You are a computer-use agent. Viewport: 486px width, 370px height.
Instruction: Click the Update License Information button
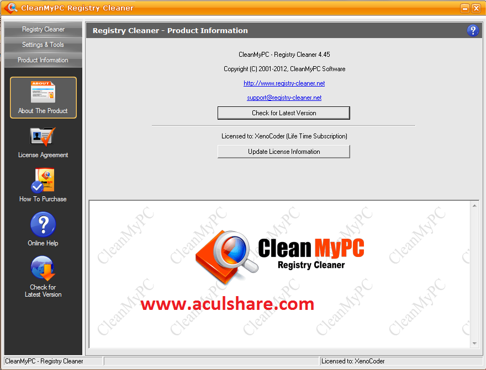(x=284, y=152)
